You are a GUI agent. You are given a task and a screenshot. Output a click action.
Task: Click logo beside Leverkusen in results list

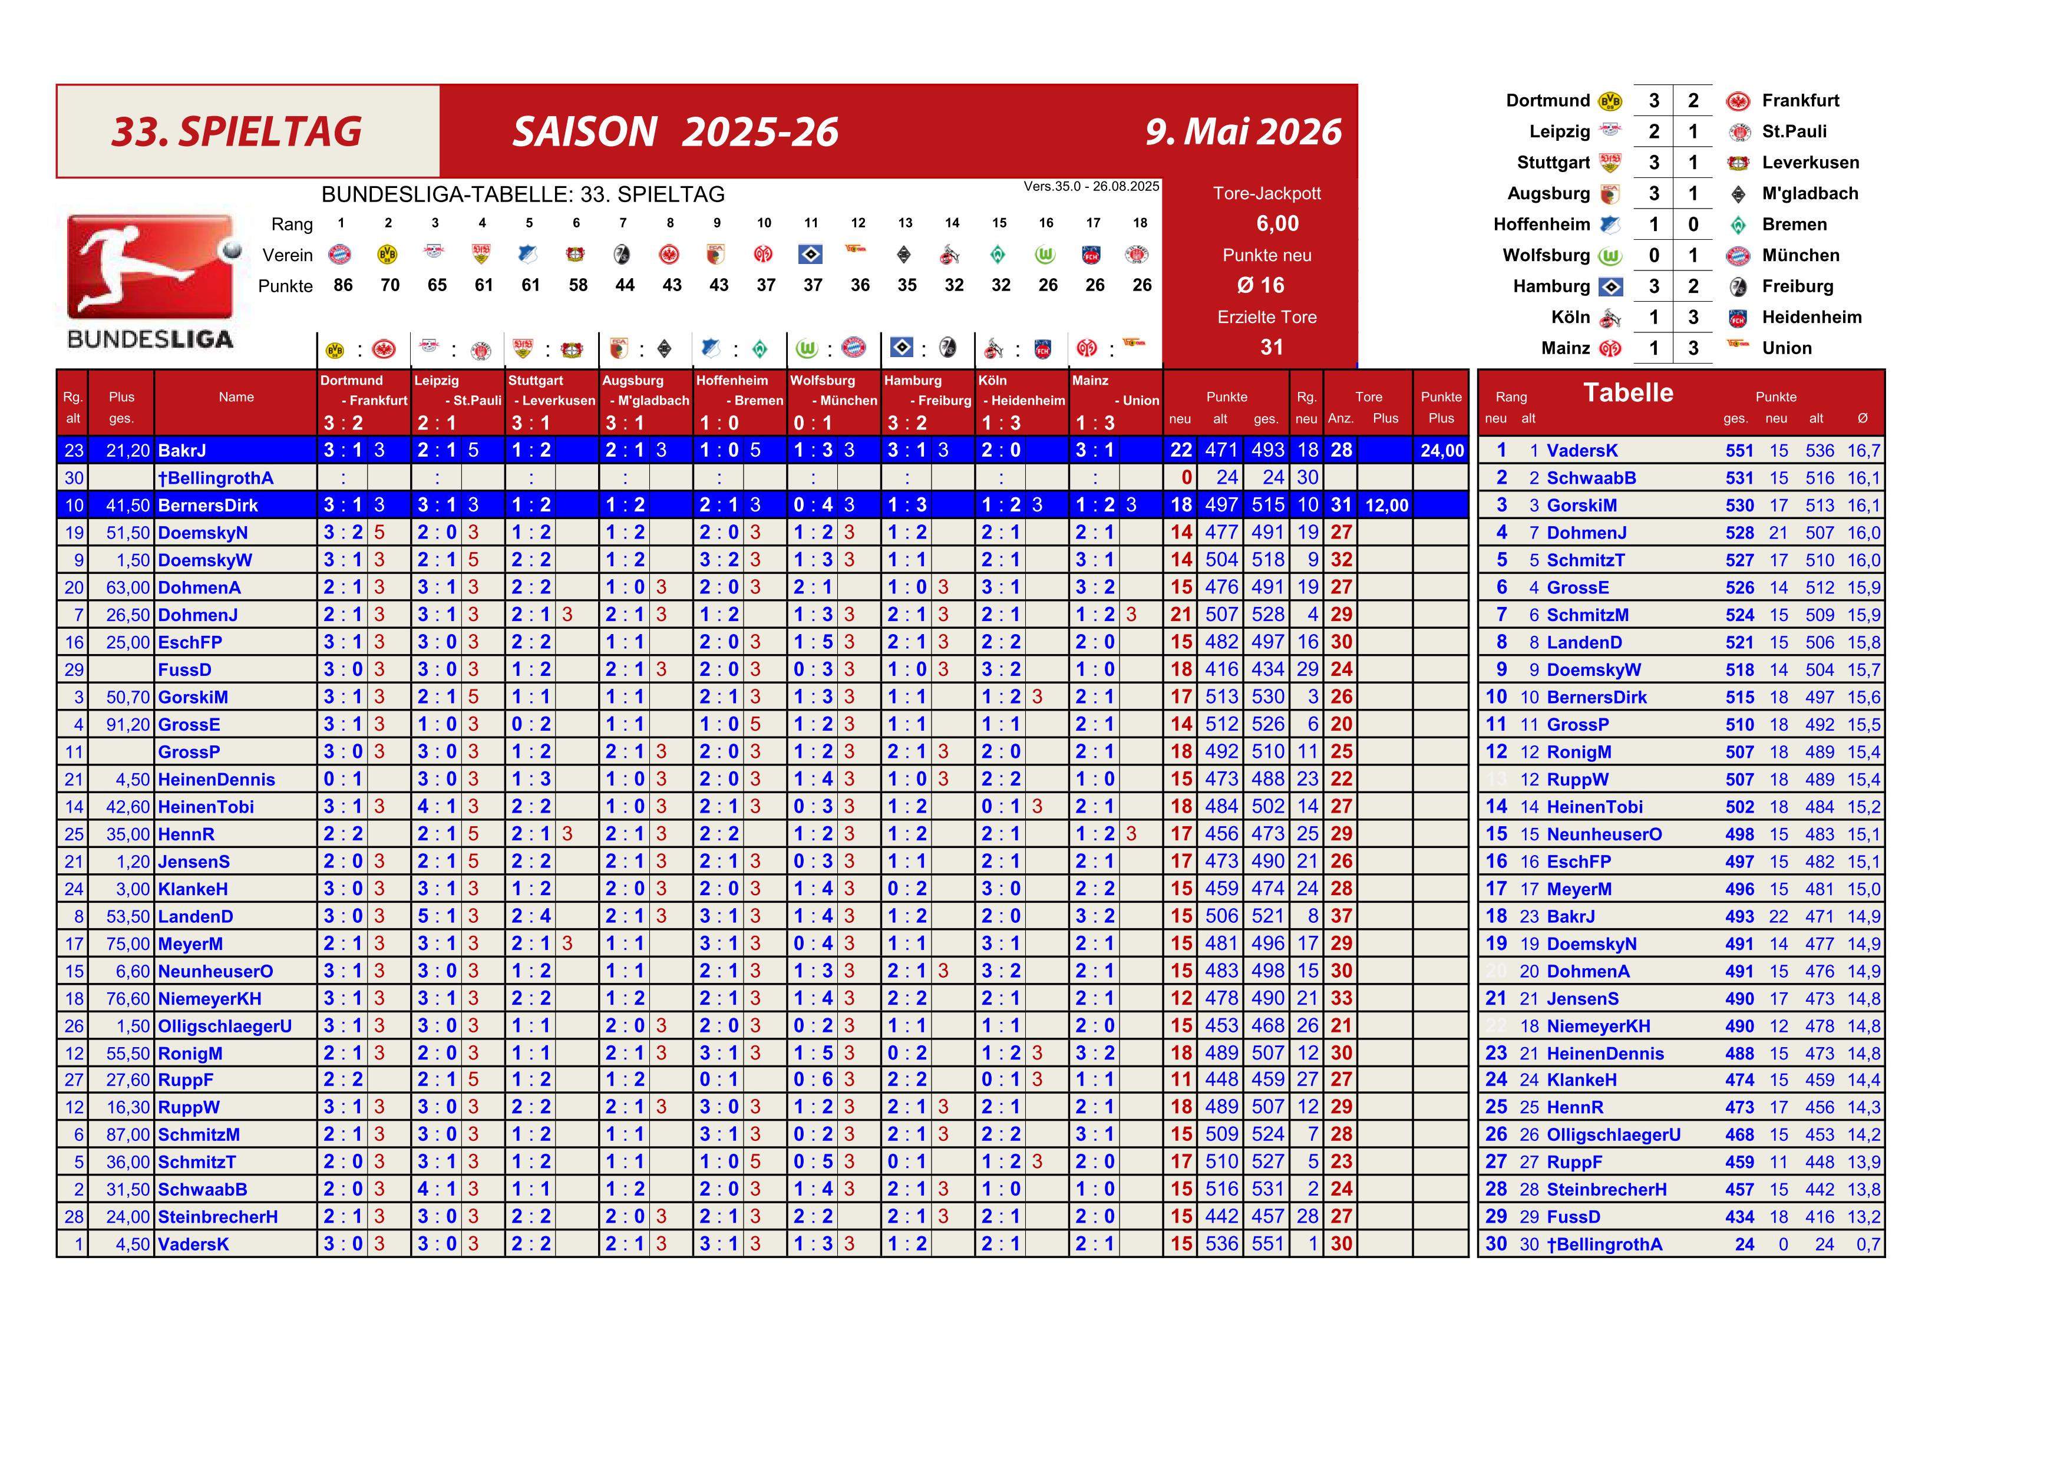pos(1738,163)
